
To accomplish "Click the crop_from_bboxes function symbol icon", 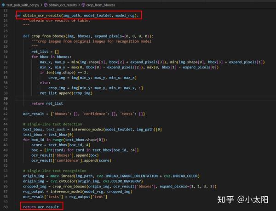I will coord(83,5).
